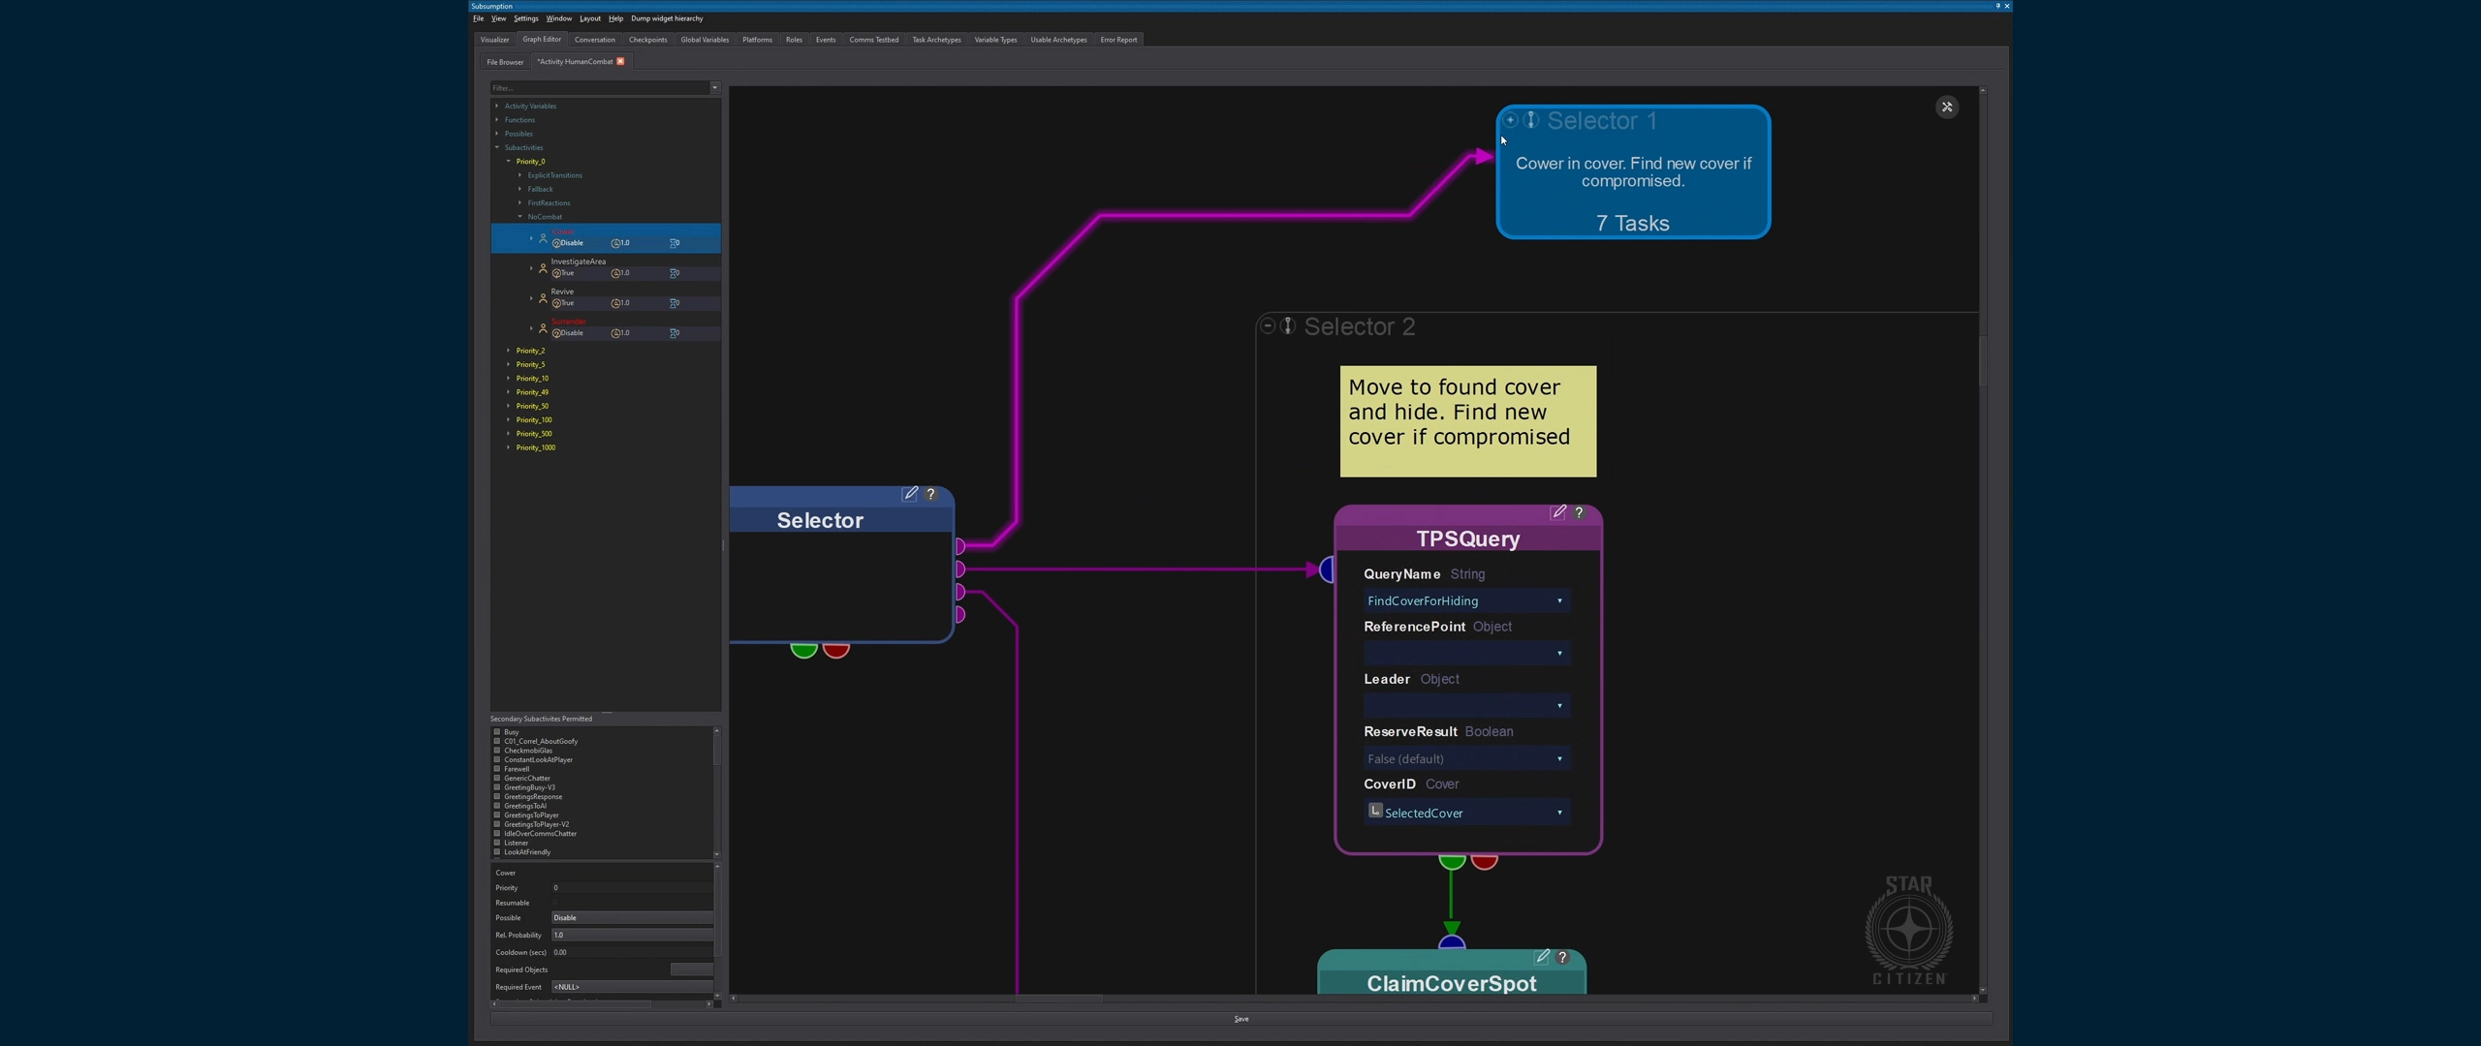
Task: Click the edit pencil icon on Selector node
Action: coord(909,494)
